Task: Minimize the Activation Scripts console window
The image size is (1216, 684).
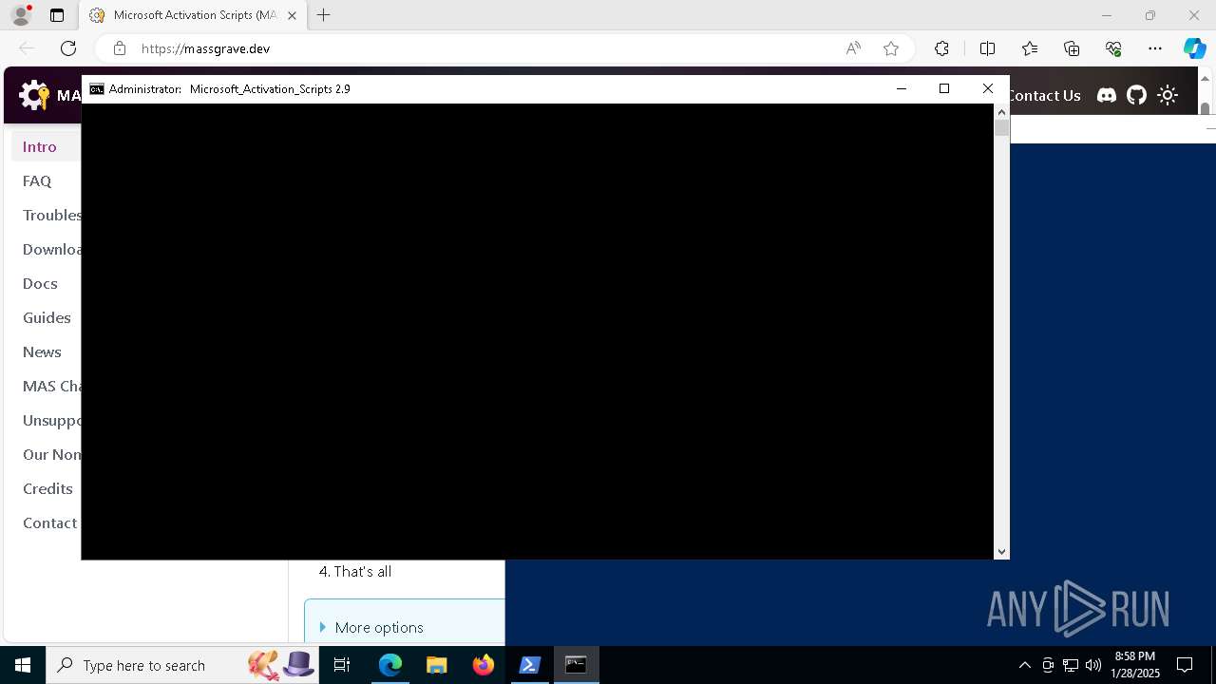Action: pyautogui.click(x=902, y=88)
